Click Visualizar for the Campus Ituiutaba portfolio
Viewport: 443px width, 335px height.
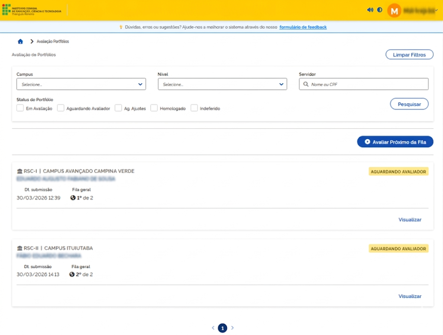(410, 296)
